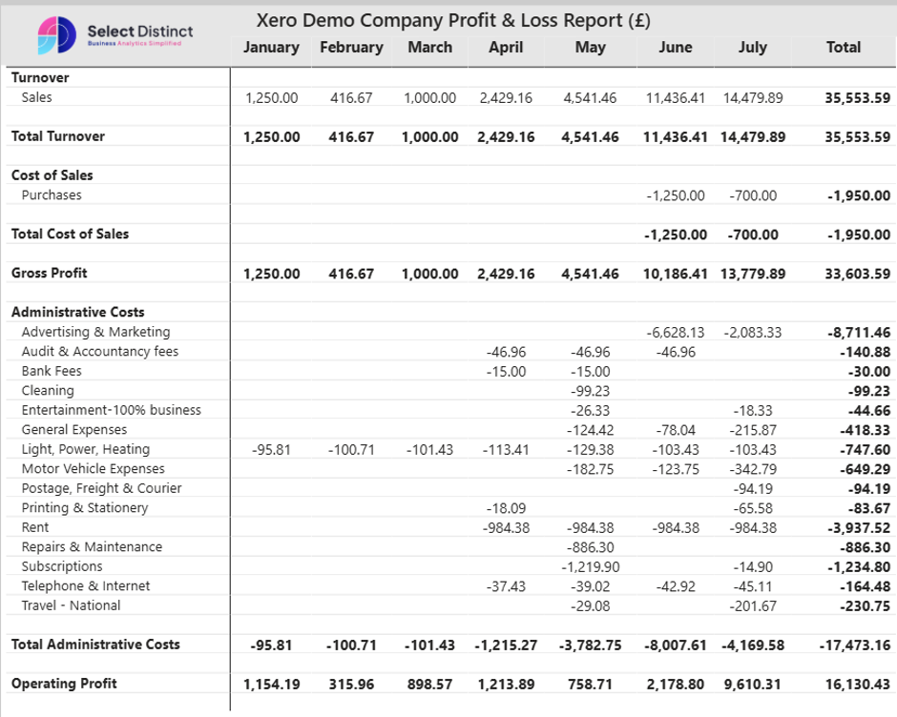Select the Motor Vehicle Expenses label
Viewport: 897px width, 717px height.
click(x=93, y=469)
